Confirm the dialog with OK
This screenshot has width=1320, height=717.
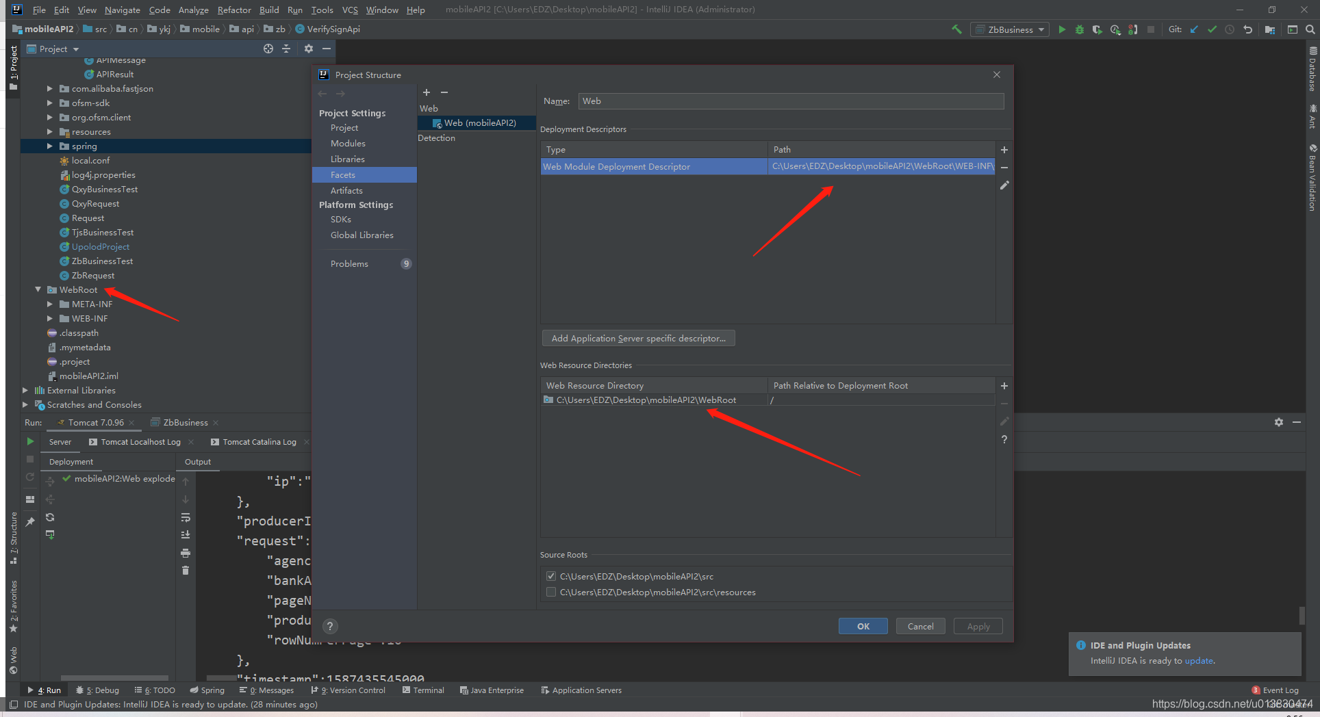pyautogui.click(x=863, y=626)
